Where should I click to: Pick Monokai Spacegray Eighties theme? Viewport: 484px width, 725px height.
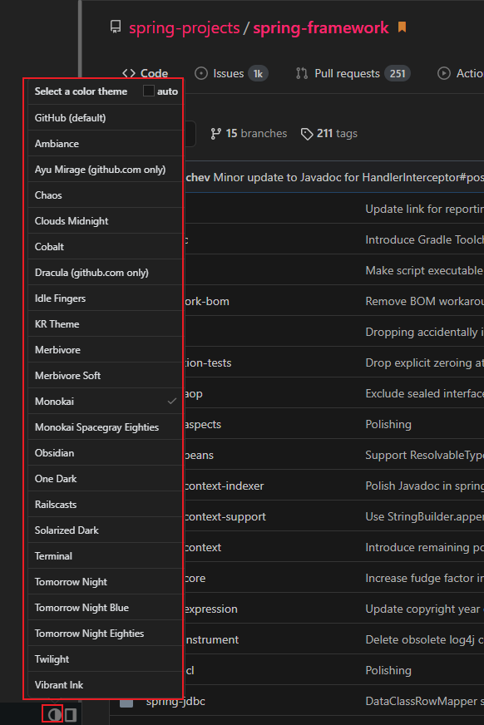105,427
